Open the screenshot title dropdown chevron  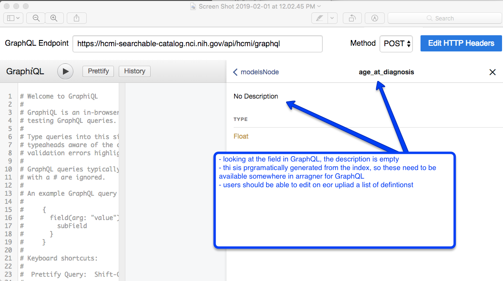pos(319,6)
